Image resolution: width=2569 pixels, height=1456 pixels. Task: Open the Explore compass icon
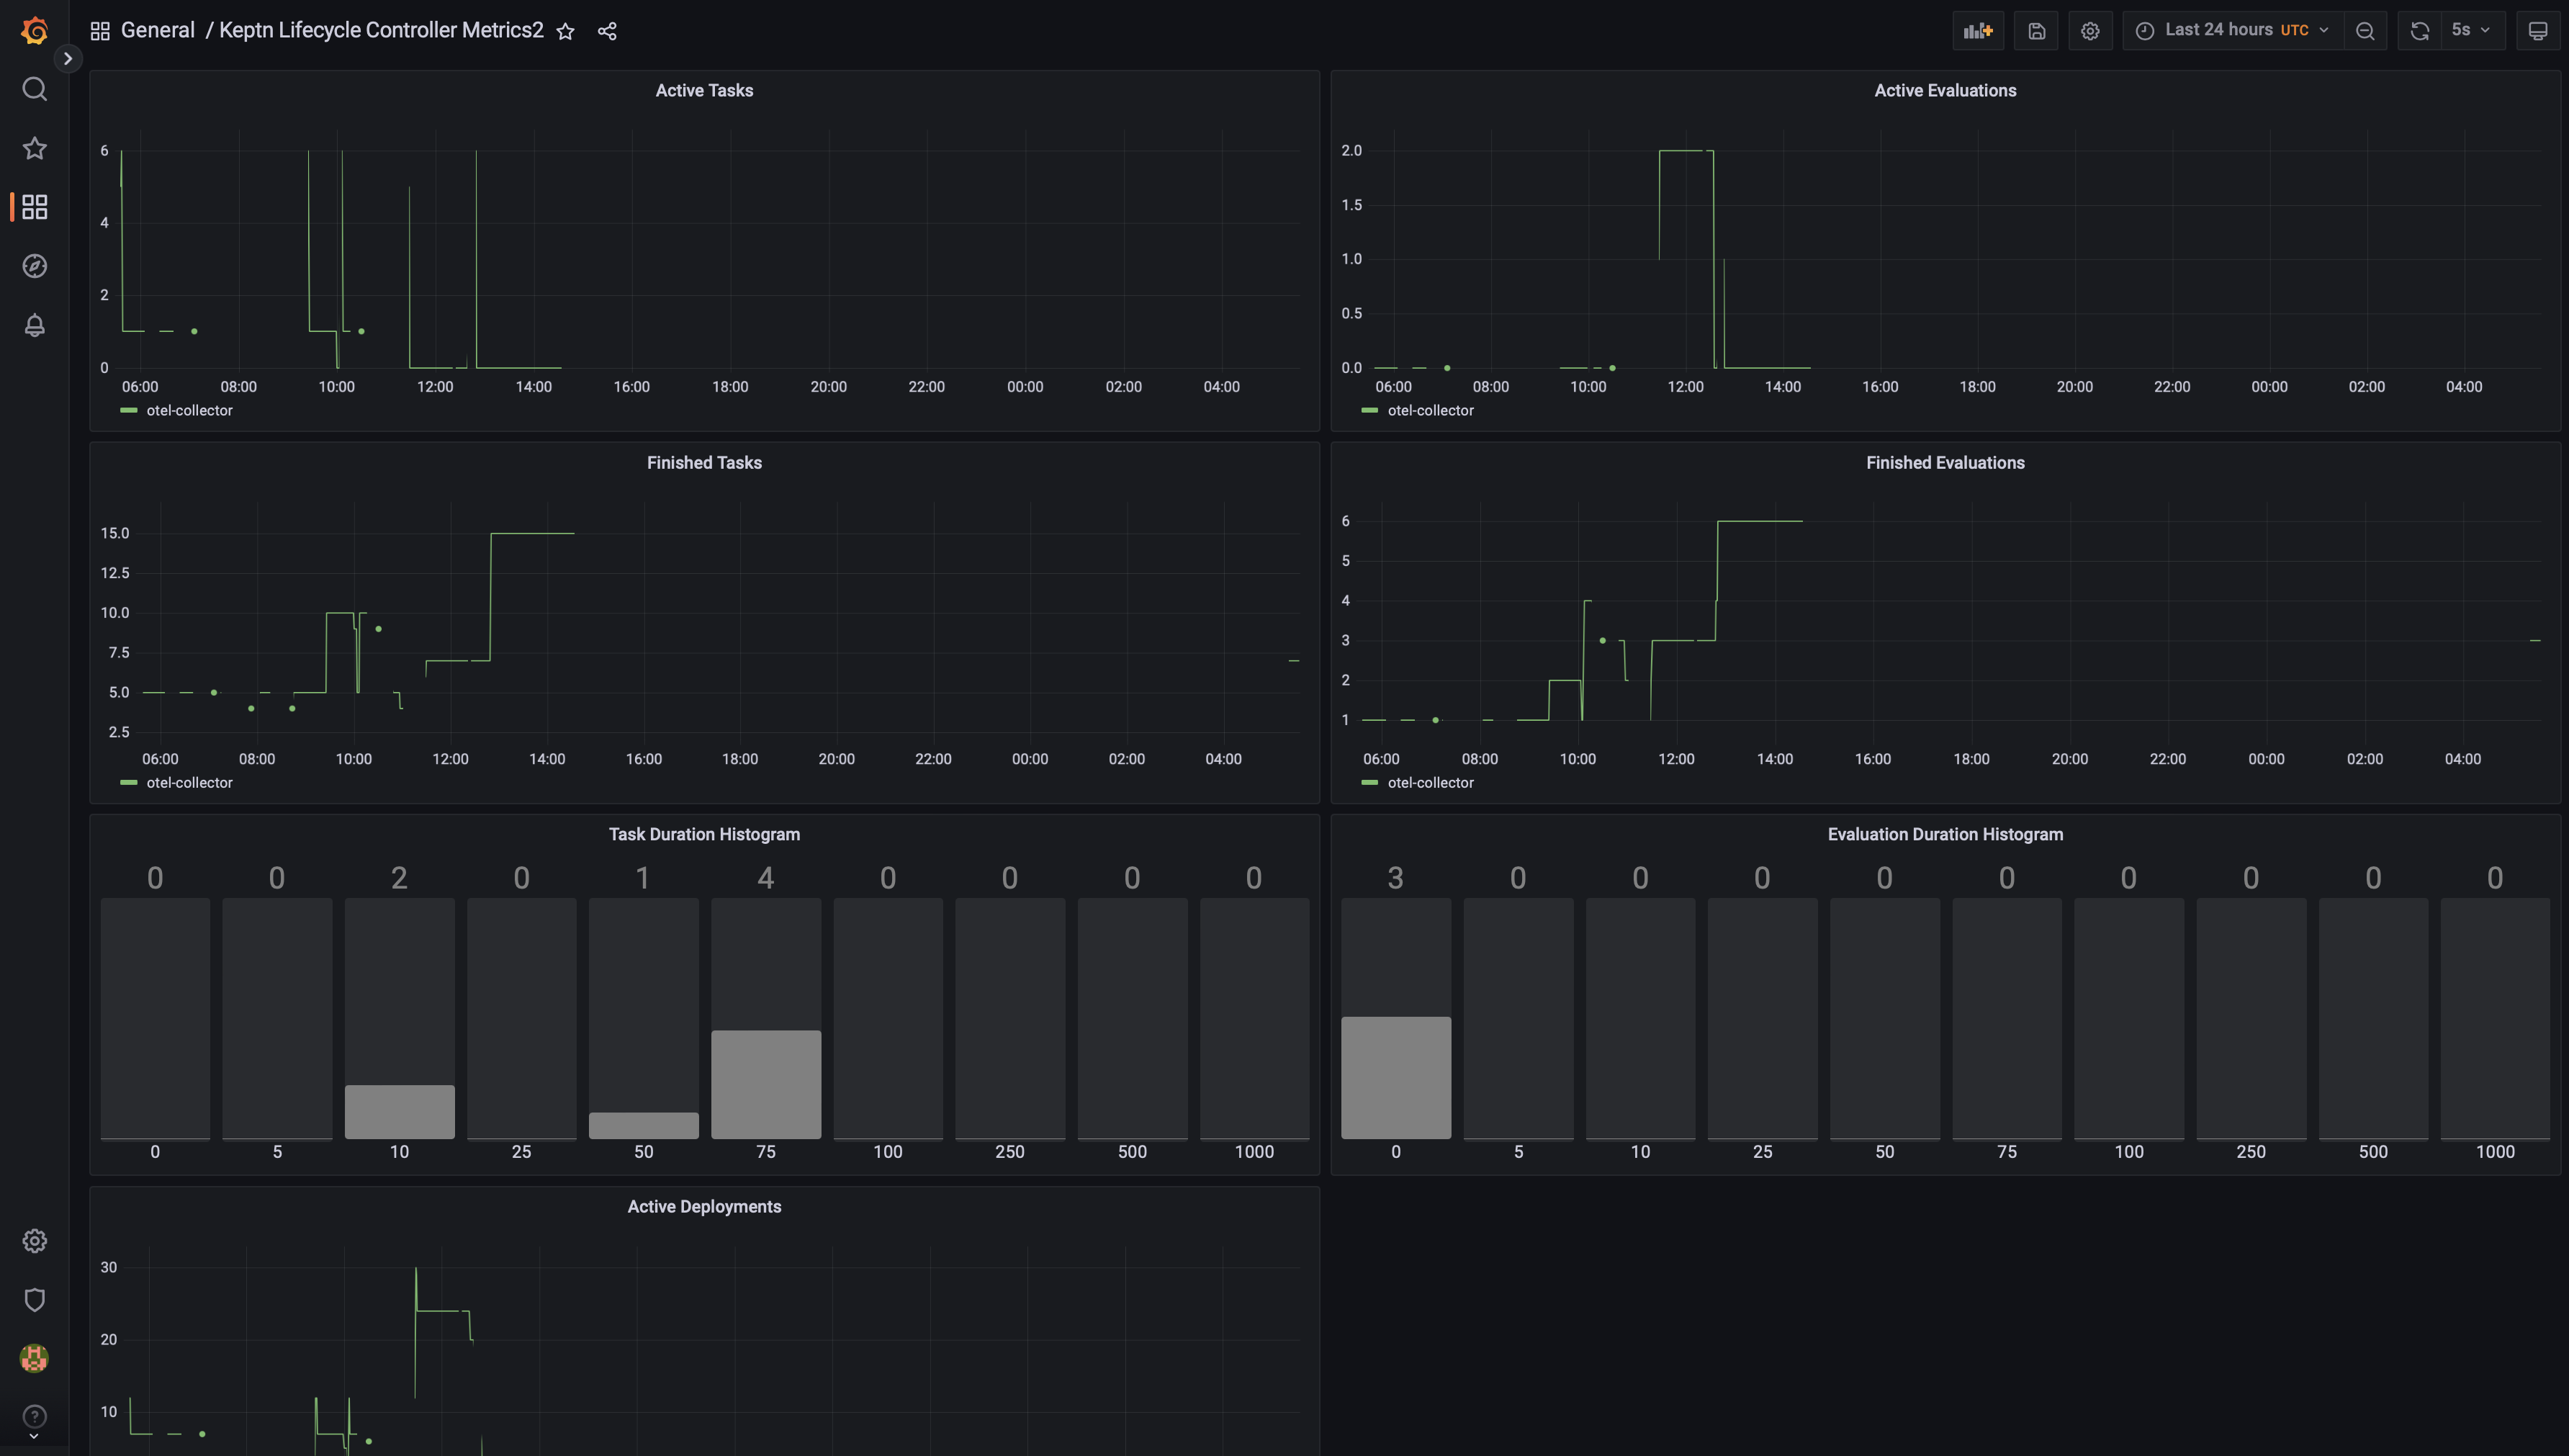34,266
